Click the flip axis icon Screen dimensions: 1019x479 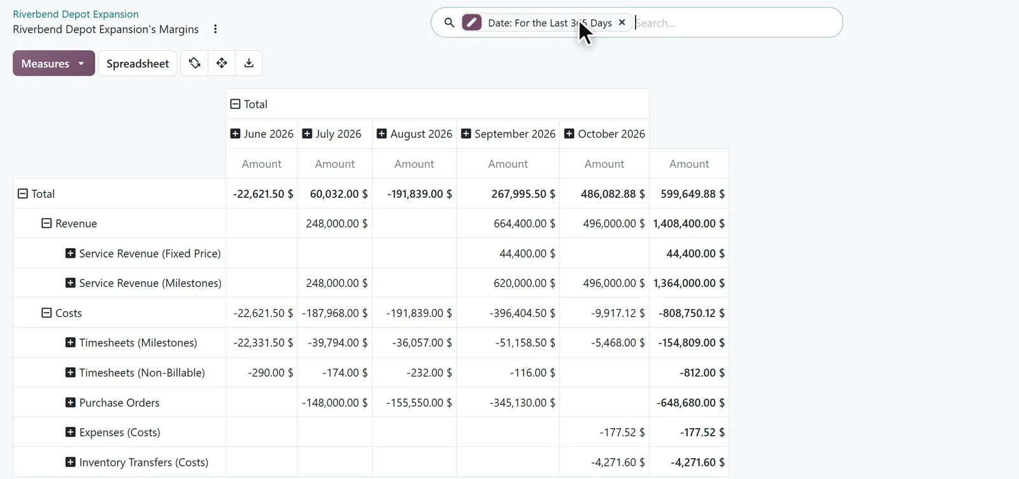[x=194, y=63]
